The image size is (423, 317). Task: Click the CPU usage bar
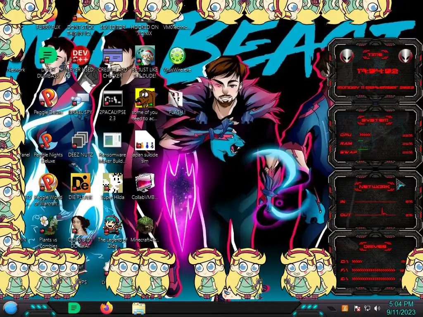[365, 135]
